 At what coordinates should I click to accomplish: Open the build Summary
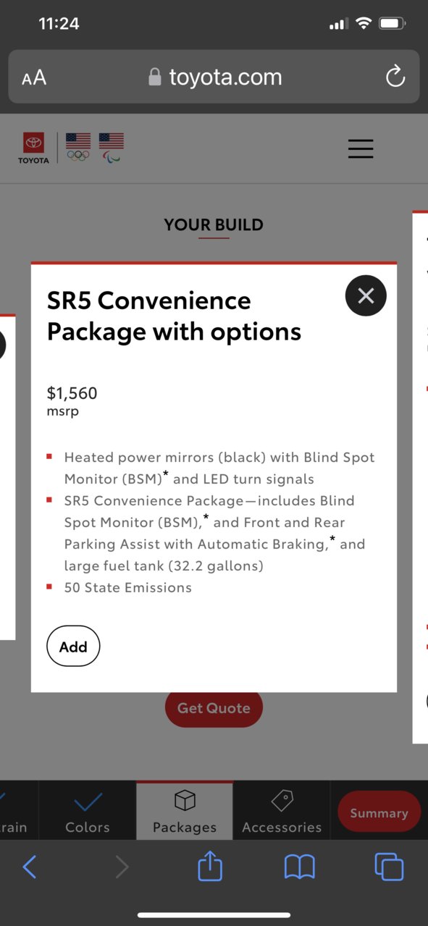[379, 812]
